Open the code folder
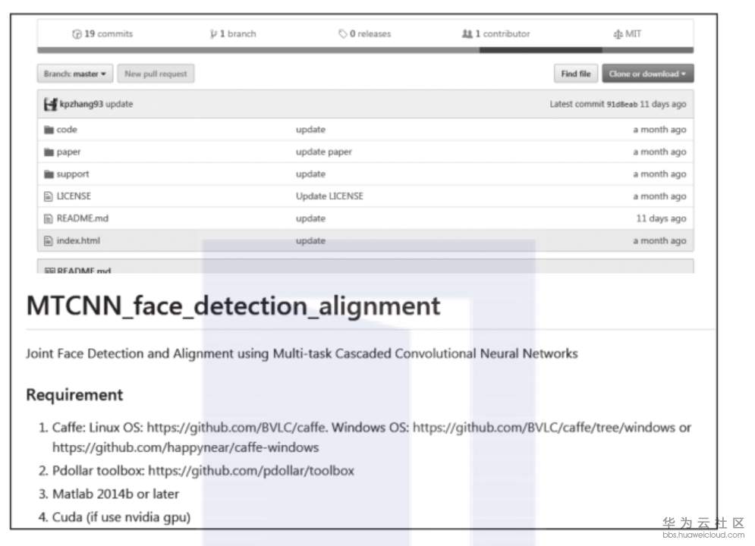This screenshot has height=546, width=755. [x=67, y=130]
